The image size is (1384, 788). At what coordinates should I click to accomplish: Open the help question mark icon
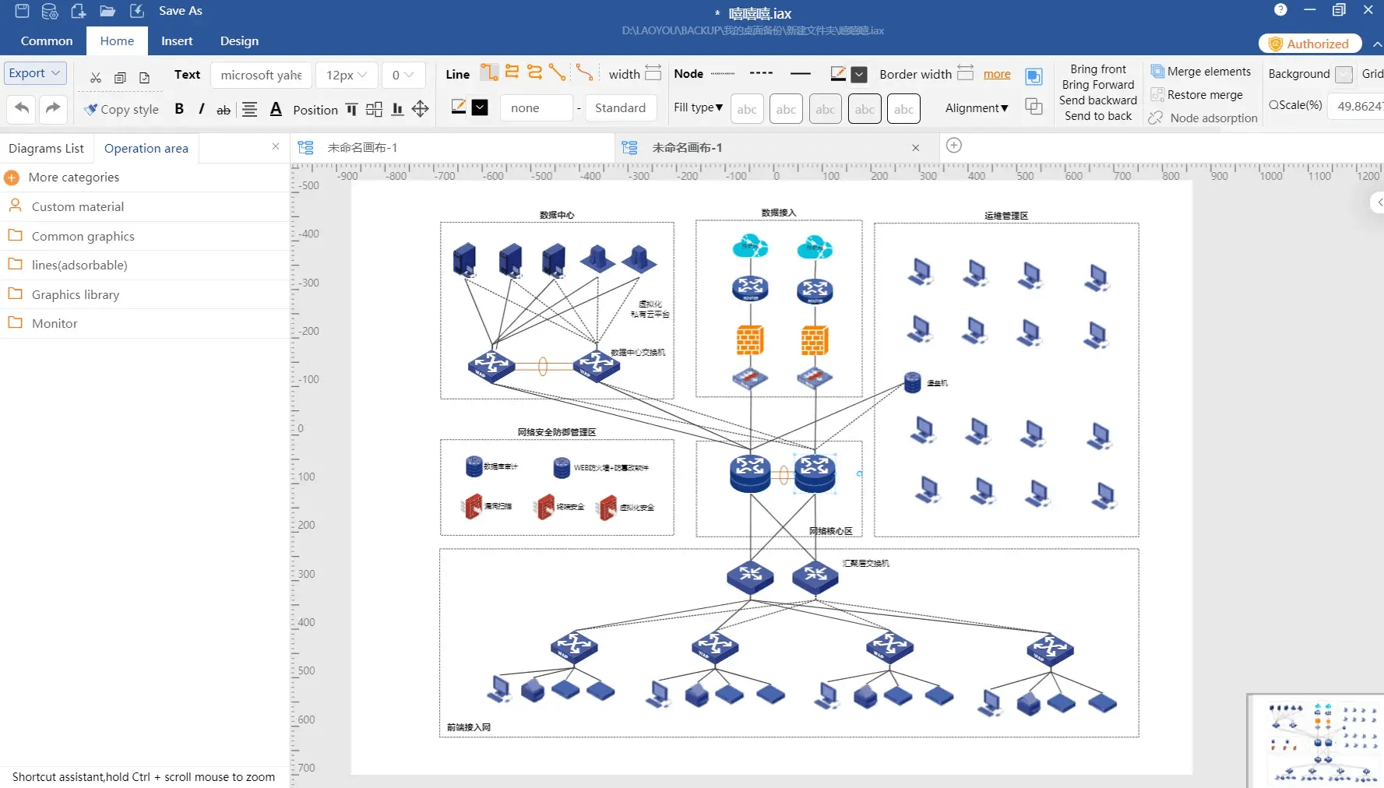point(1280,10)
